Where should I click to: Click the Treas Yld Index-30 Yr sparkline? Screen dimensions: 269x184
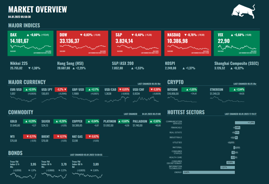87,176
